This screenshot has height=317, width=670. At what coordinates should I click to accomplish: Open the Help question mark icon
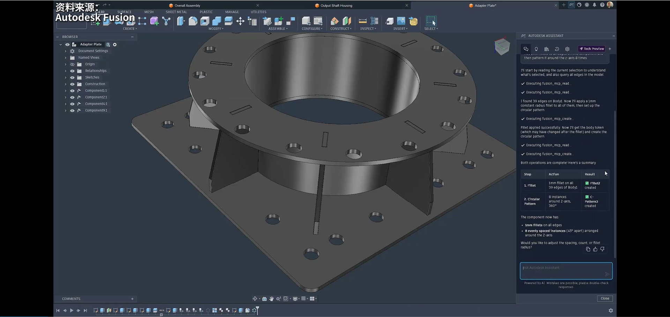(602, 5)
